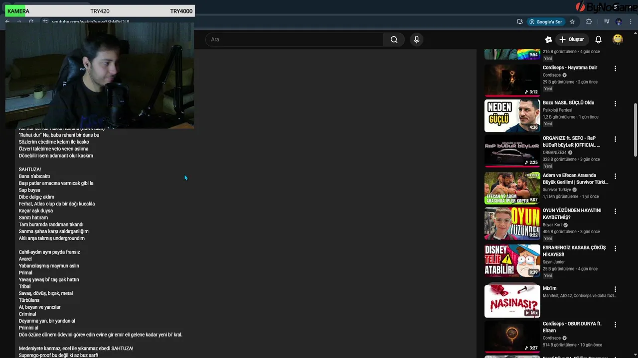Open title Adem ve Efecan Arasında Büyük Gerilim

575,179
